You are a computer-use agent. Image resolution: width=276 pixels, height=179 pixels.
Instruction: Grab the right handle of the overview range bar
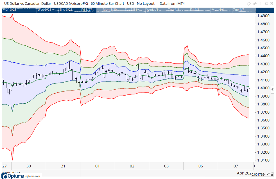tap(255, 10)
